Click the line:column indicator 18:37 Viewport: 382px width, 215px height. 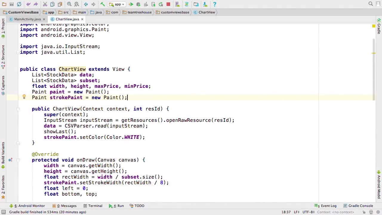coord(286,212)
